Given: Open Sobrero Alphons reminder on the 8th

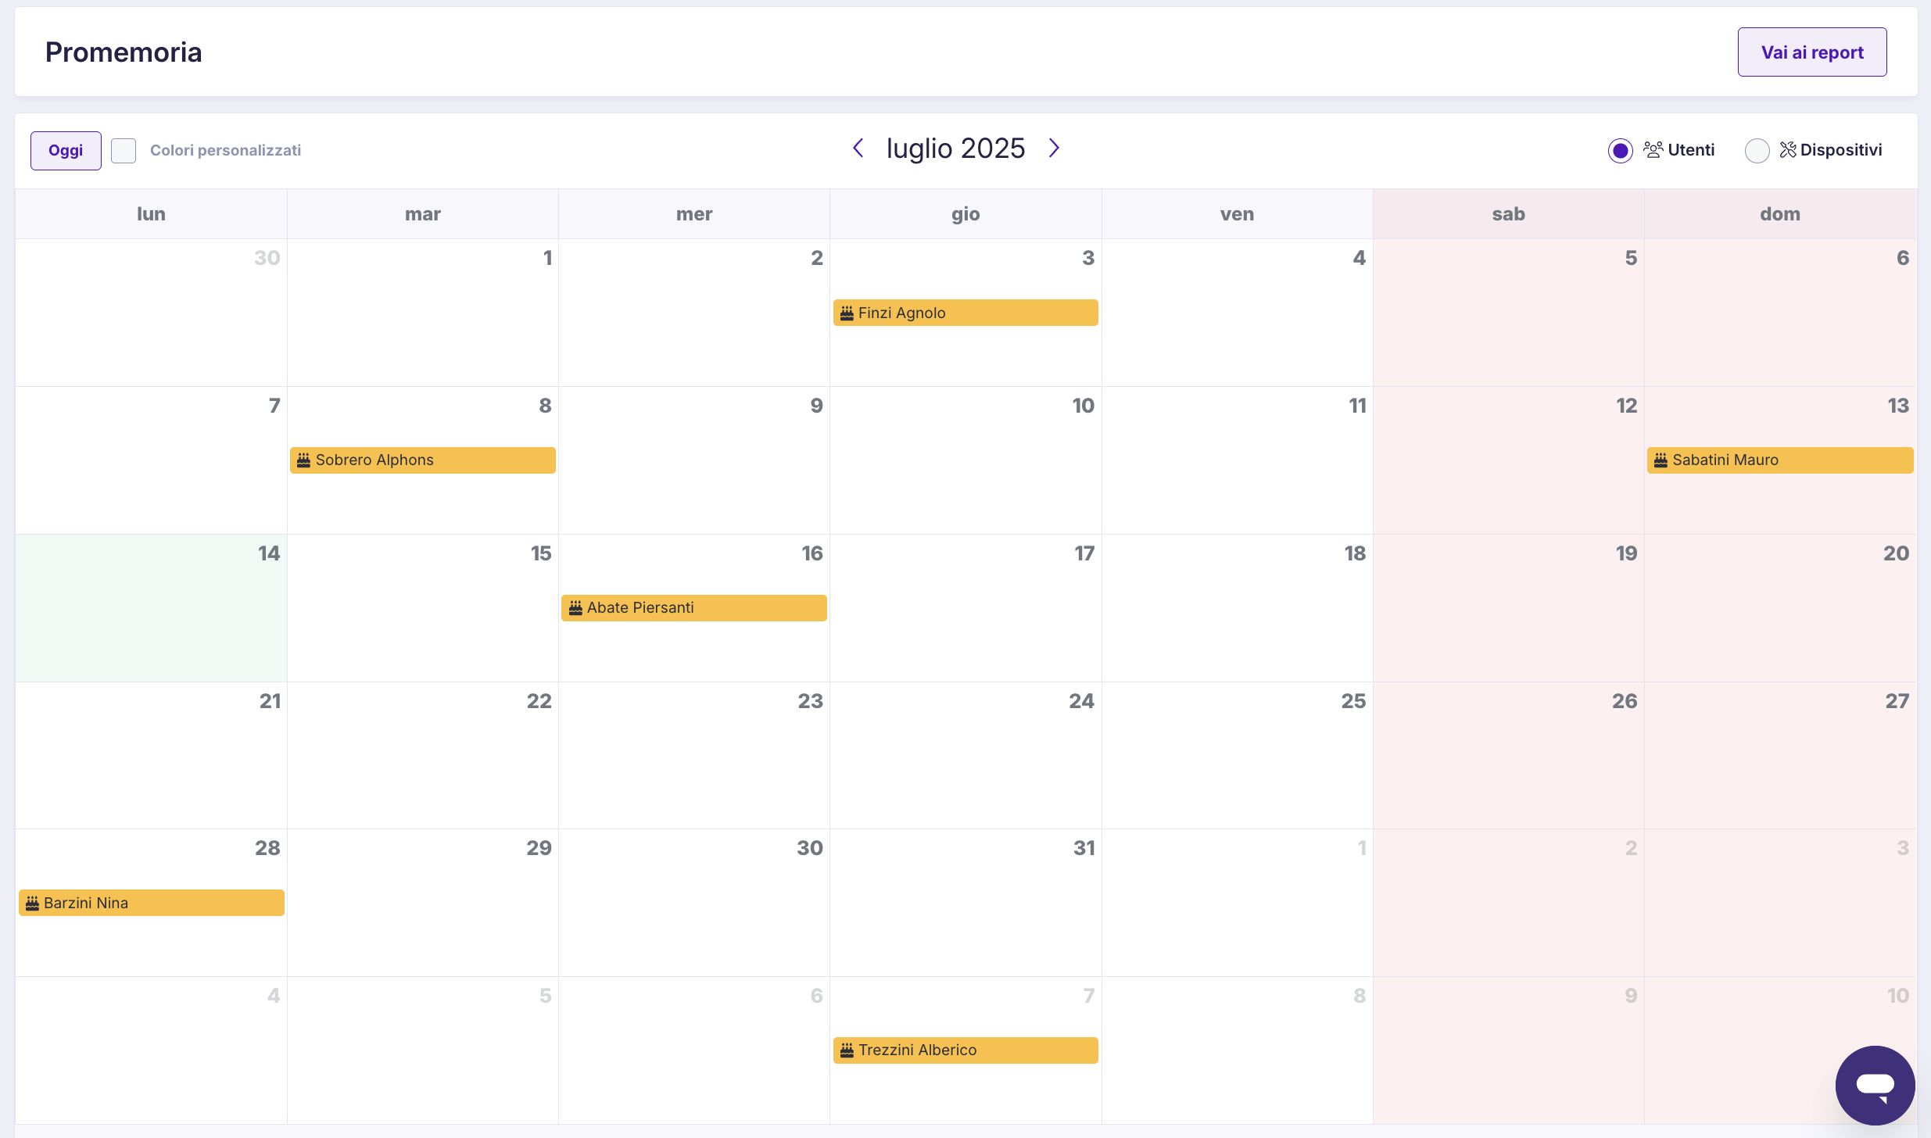Looking at the screenshot, I should click(x=423, y=460).
